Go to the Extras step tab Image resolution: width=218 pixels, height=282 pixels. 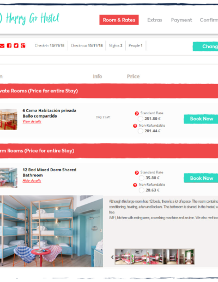(x=155, y=20)
